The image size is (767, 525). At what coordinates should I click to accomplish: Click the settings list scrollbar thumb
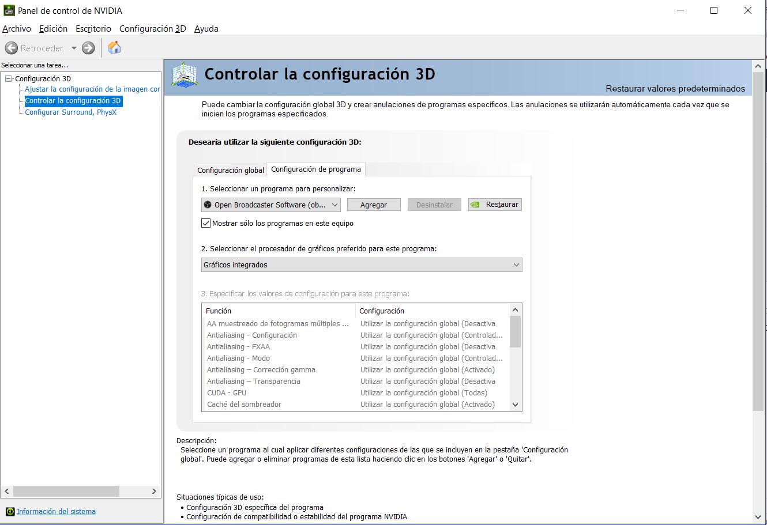[516, 331]
